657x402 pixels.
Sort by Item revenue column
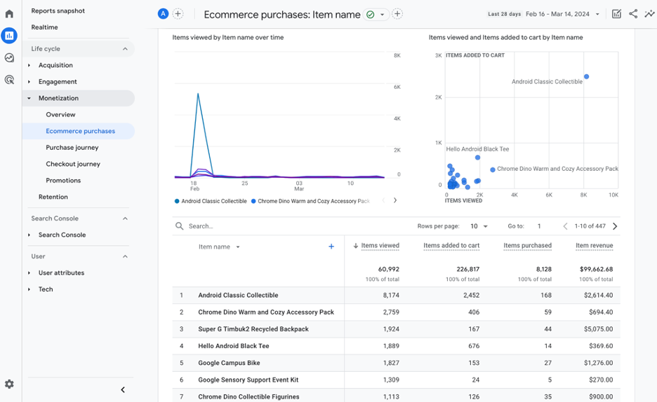pos(594,246)
